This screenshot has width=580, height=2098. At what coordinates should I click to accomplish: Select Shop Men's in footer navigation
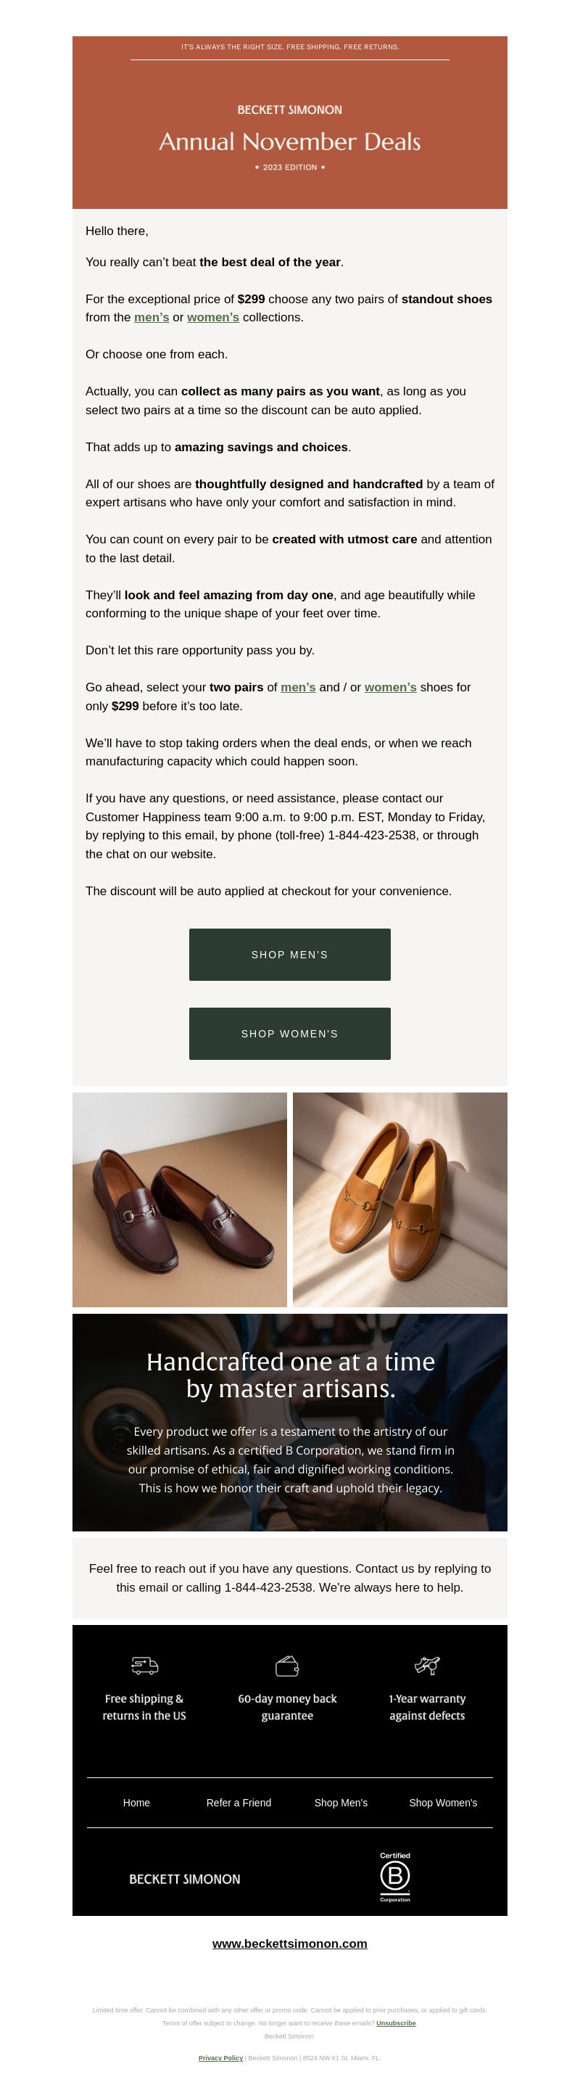(341, 1802)
